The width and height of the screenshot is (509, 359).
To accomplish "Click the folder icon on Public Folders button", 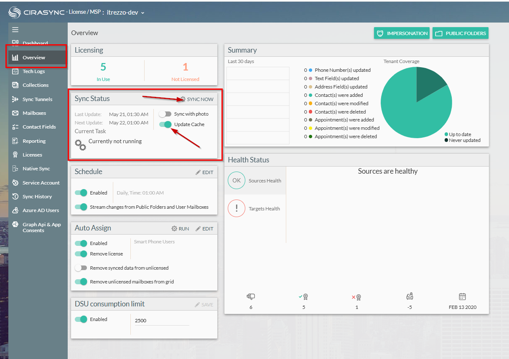I will (439, 33).
